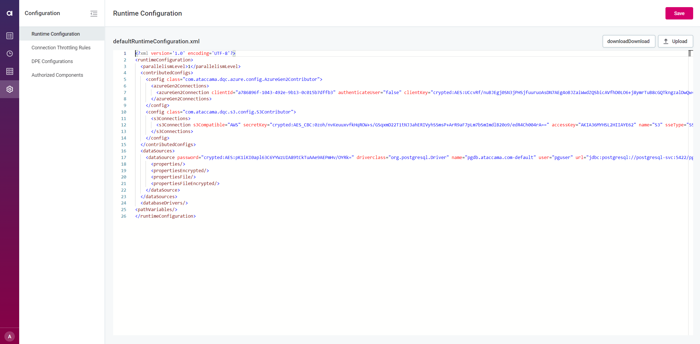Select the clock/history icon in left sidebar

tap(10, 53)
